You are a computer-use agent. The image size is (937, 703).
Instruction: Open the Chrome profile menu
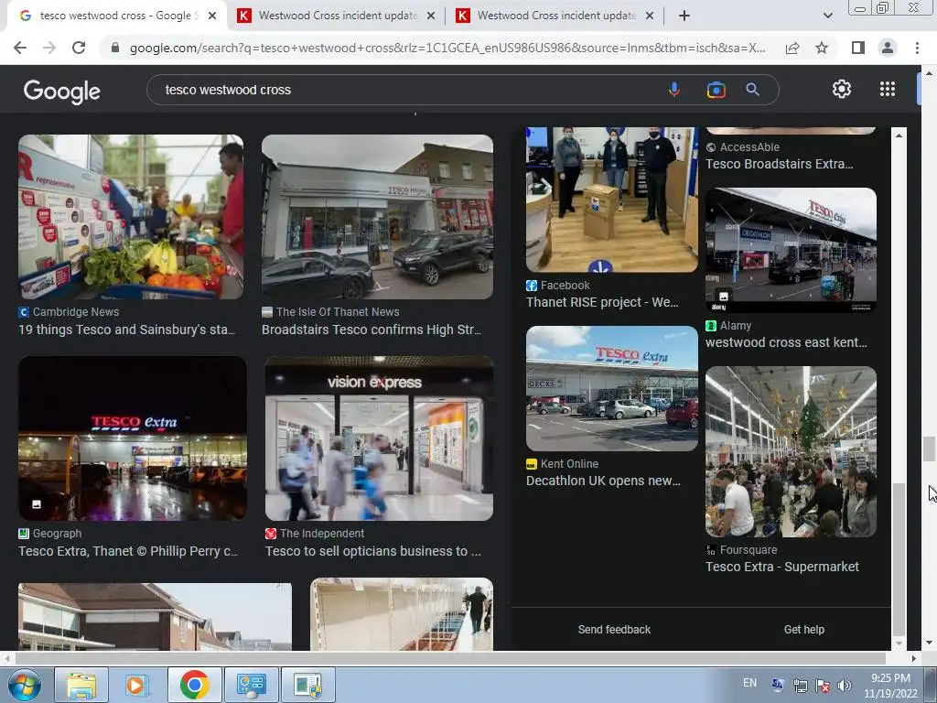pos(888,48)
